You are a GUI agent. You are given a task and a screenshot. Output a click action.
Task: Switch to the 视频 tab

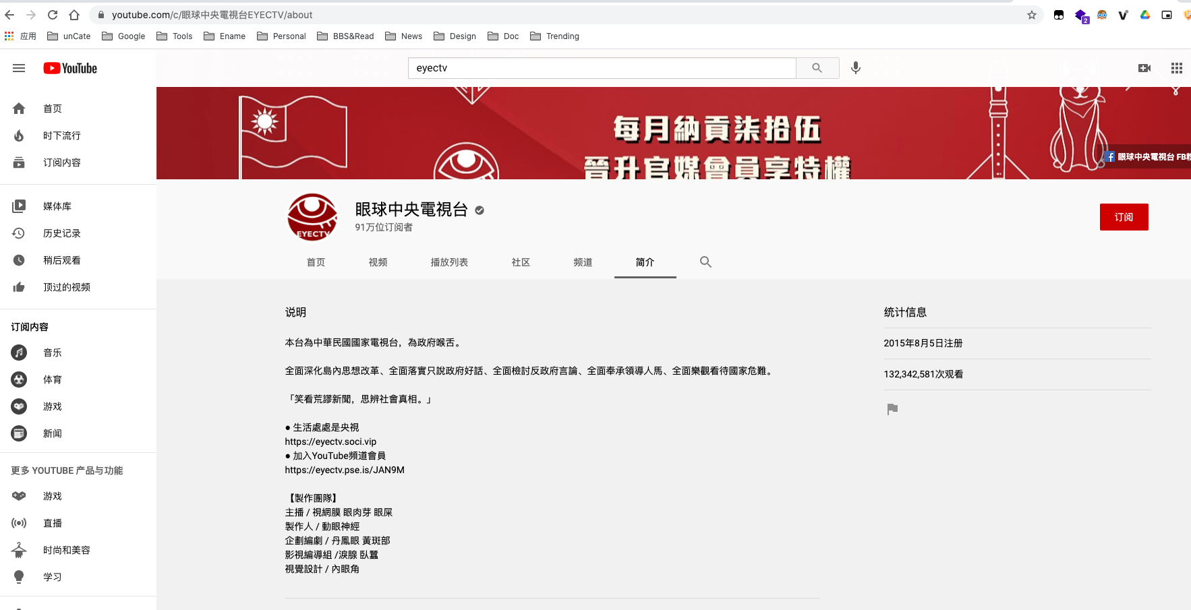pyautogui.click(x=378, y=262)
